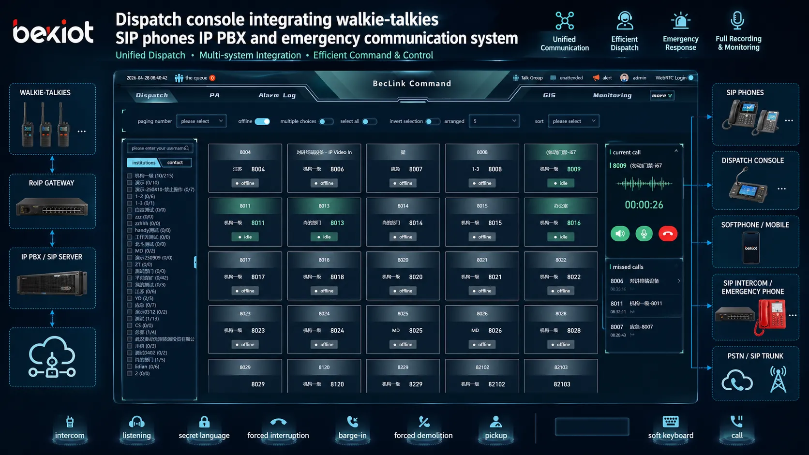Viewport: 809px width, 455px height.
Task: Toggle the offline switch
Action: pos(262,121)
